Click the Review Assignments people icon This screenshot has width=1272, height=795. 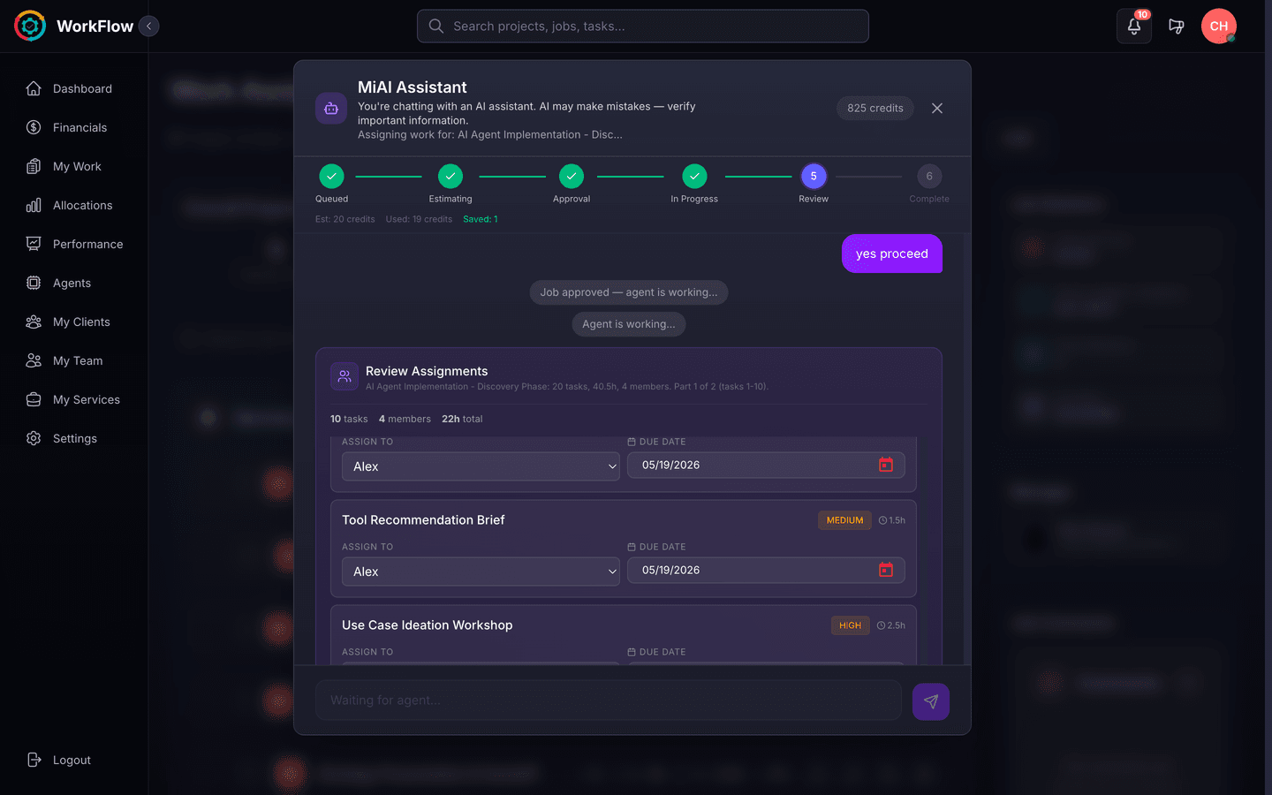tap(344, 376)
